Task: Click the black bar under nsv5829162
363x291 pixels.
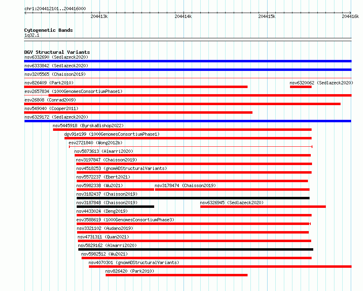Action: click(x=196, y=249)
